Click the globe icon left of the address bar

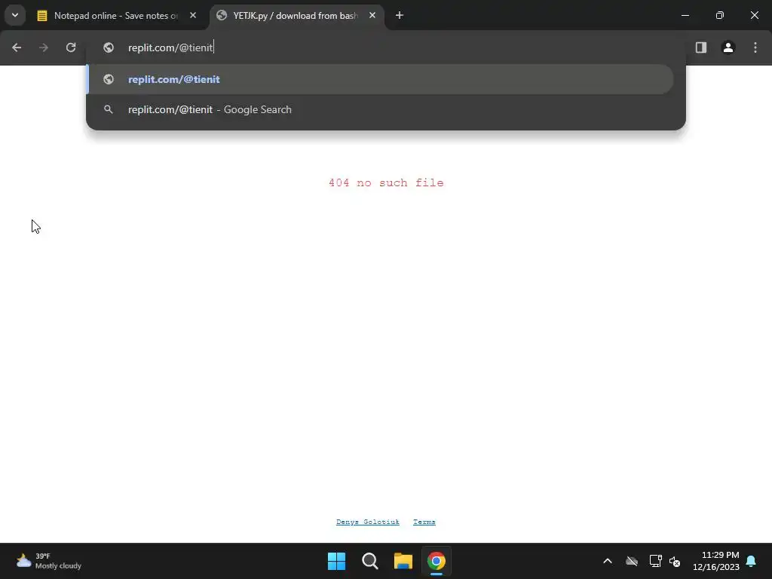pyautogui.click(x=109, y=47)
